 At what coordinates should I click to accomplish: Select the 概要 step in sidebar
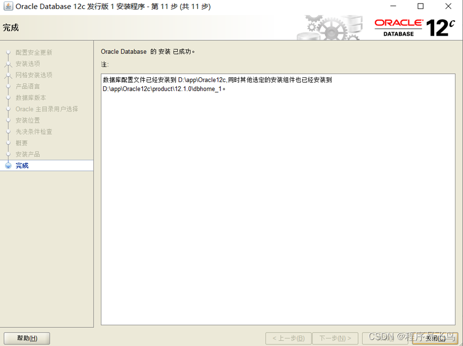pyautogui.click(x=22, y=143)
